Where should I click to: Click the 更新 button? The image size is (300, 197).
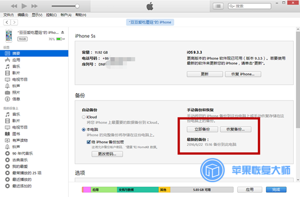tap(205, 74)
